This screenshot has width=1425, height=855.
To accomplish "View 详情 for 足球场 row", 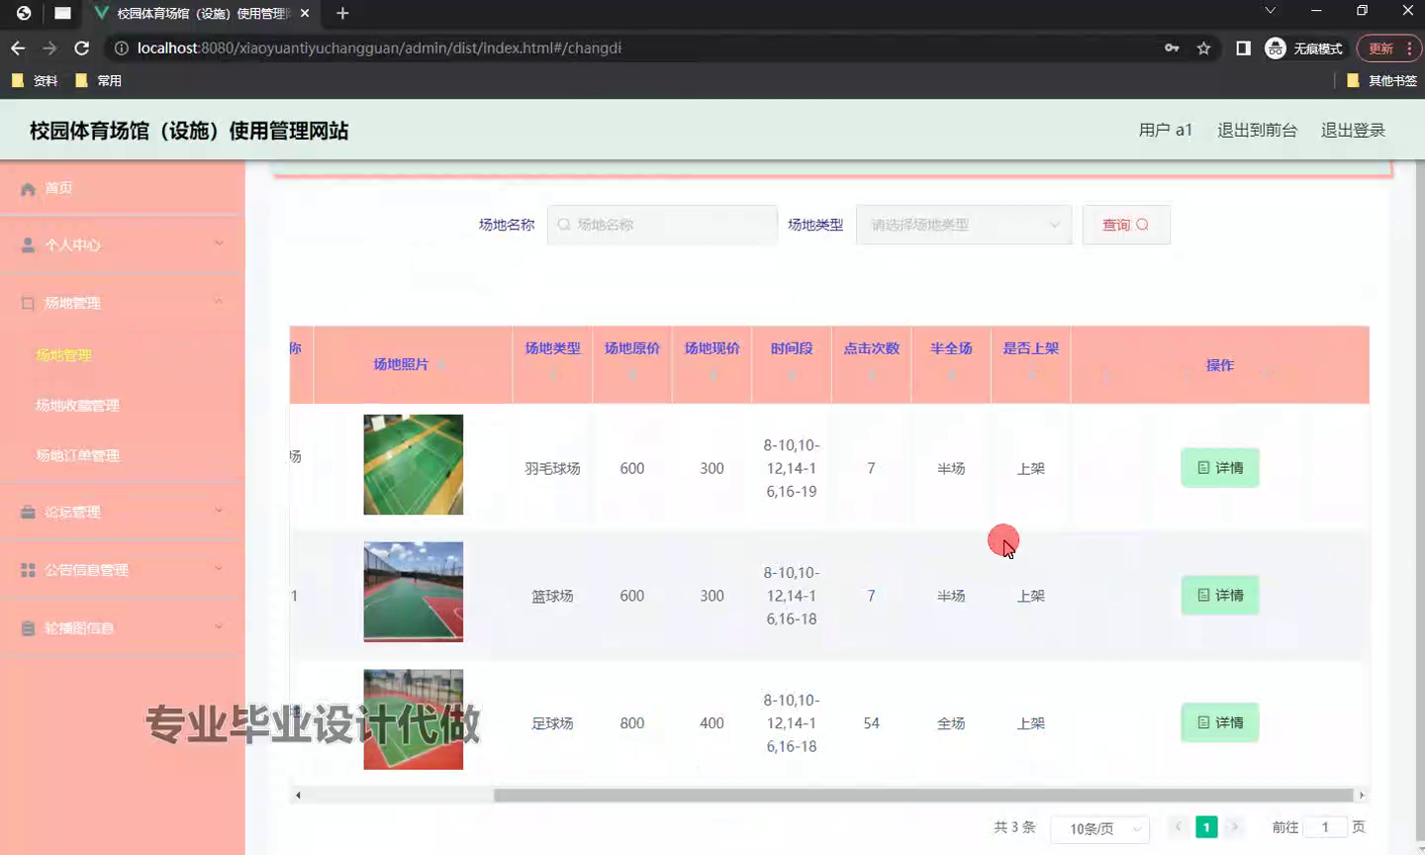I will click(1220, 722).
